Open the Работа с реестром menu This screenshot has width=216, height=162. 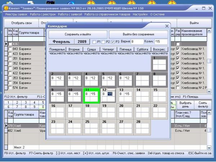point(43,14)
